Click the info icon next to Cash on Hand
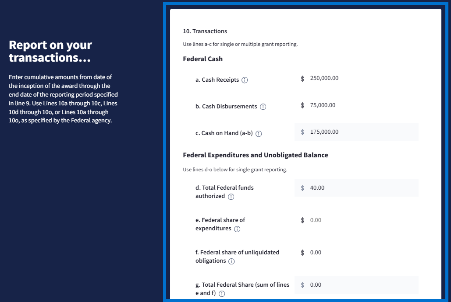451x302 pixels. (x=259, y=134)
